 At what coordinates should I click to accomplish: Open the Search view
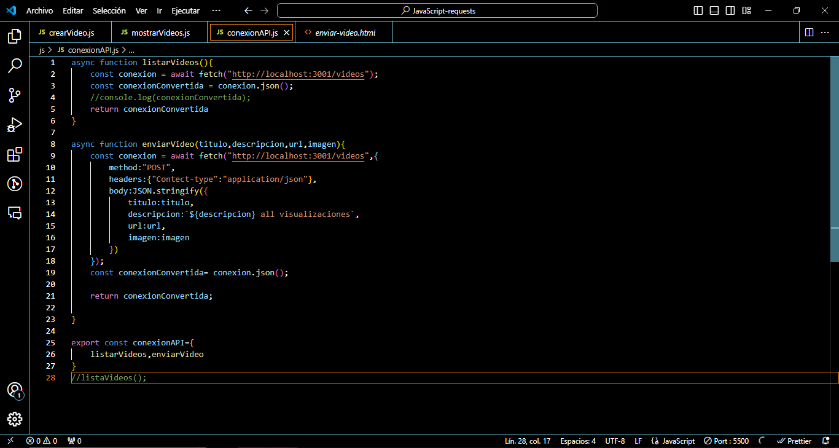(15, 66)
